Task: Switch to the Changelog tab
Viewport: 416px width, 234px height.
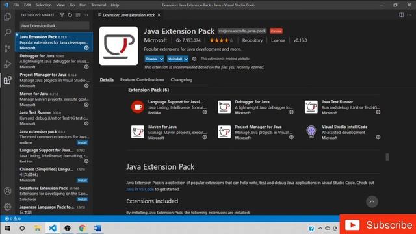Action: click(x=181, y=79)
